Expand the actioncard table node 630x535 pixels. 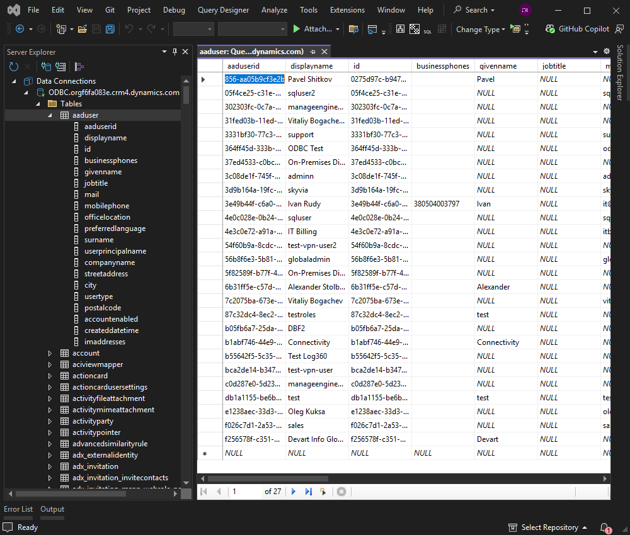pos(50,376)
